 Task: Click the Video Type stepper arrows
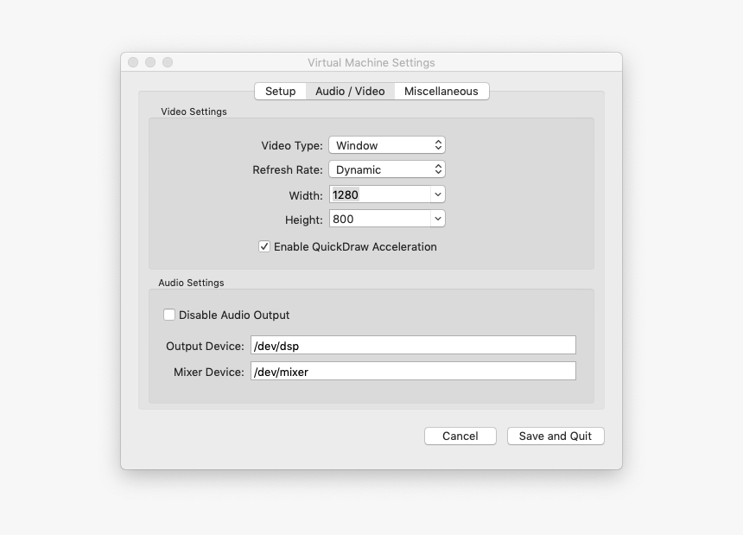[436, 144]
